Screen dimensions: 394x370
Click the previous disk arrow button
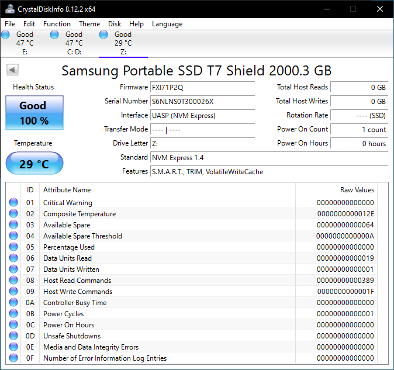[12, 70]
